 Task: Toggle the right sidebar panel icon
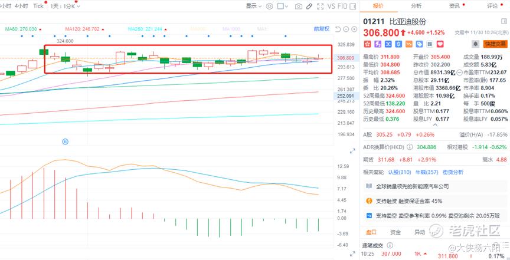point(352,6)
